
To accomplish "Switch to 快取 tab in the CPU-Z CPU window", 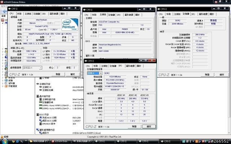I will click(19, 14).
